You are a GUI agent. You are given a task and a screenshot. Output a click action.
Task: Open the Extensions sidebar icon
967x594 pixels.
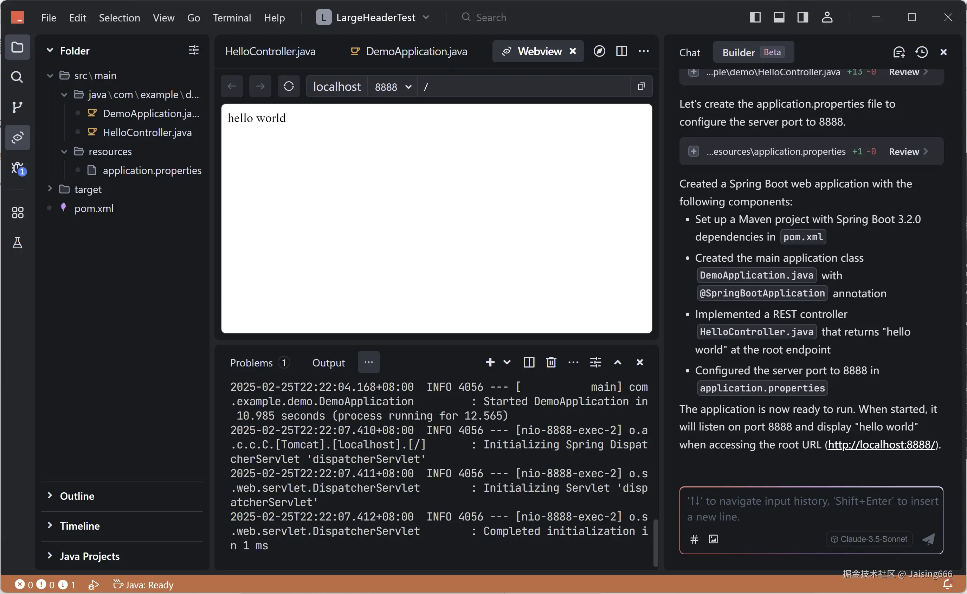click(18, 212)
